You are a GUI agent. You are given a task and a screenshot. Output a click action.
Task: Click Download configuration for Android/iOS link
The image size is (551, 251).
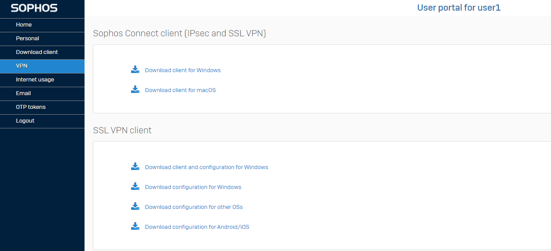point(197,227)
